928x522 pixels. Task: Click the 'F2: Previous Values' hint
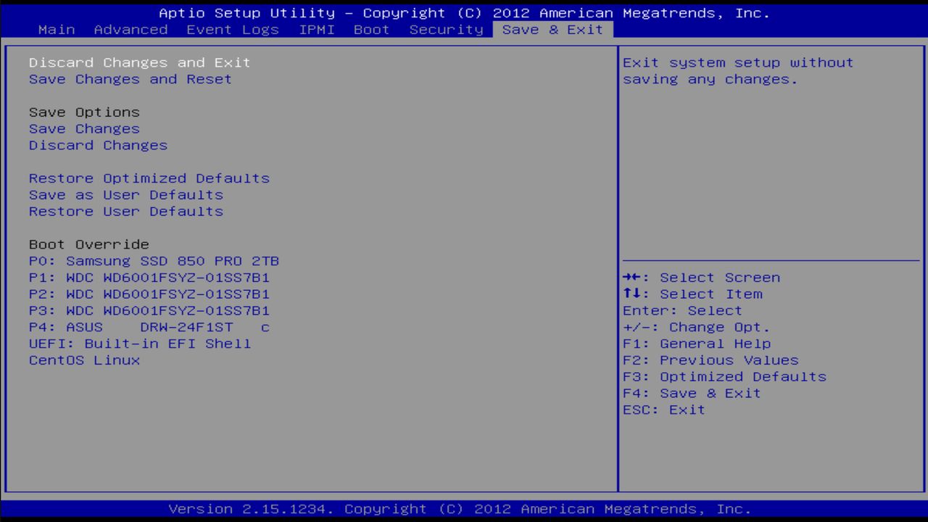(x=710, y=360)
